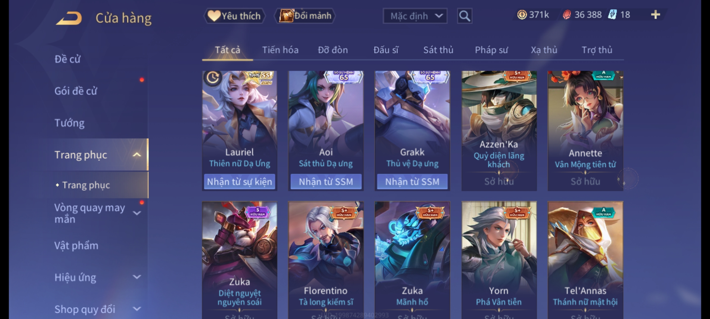Tap the red gem currency icon

point(567,15)
